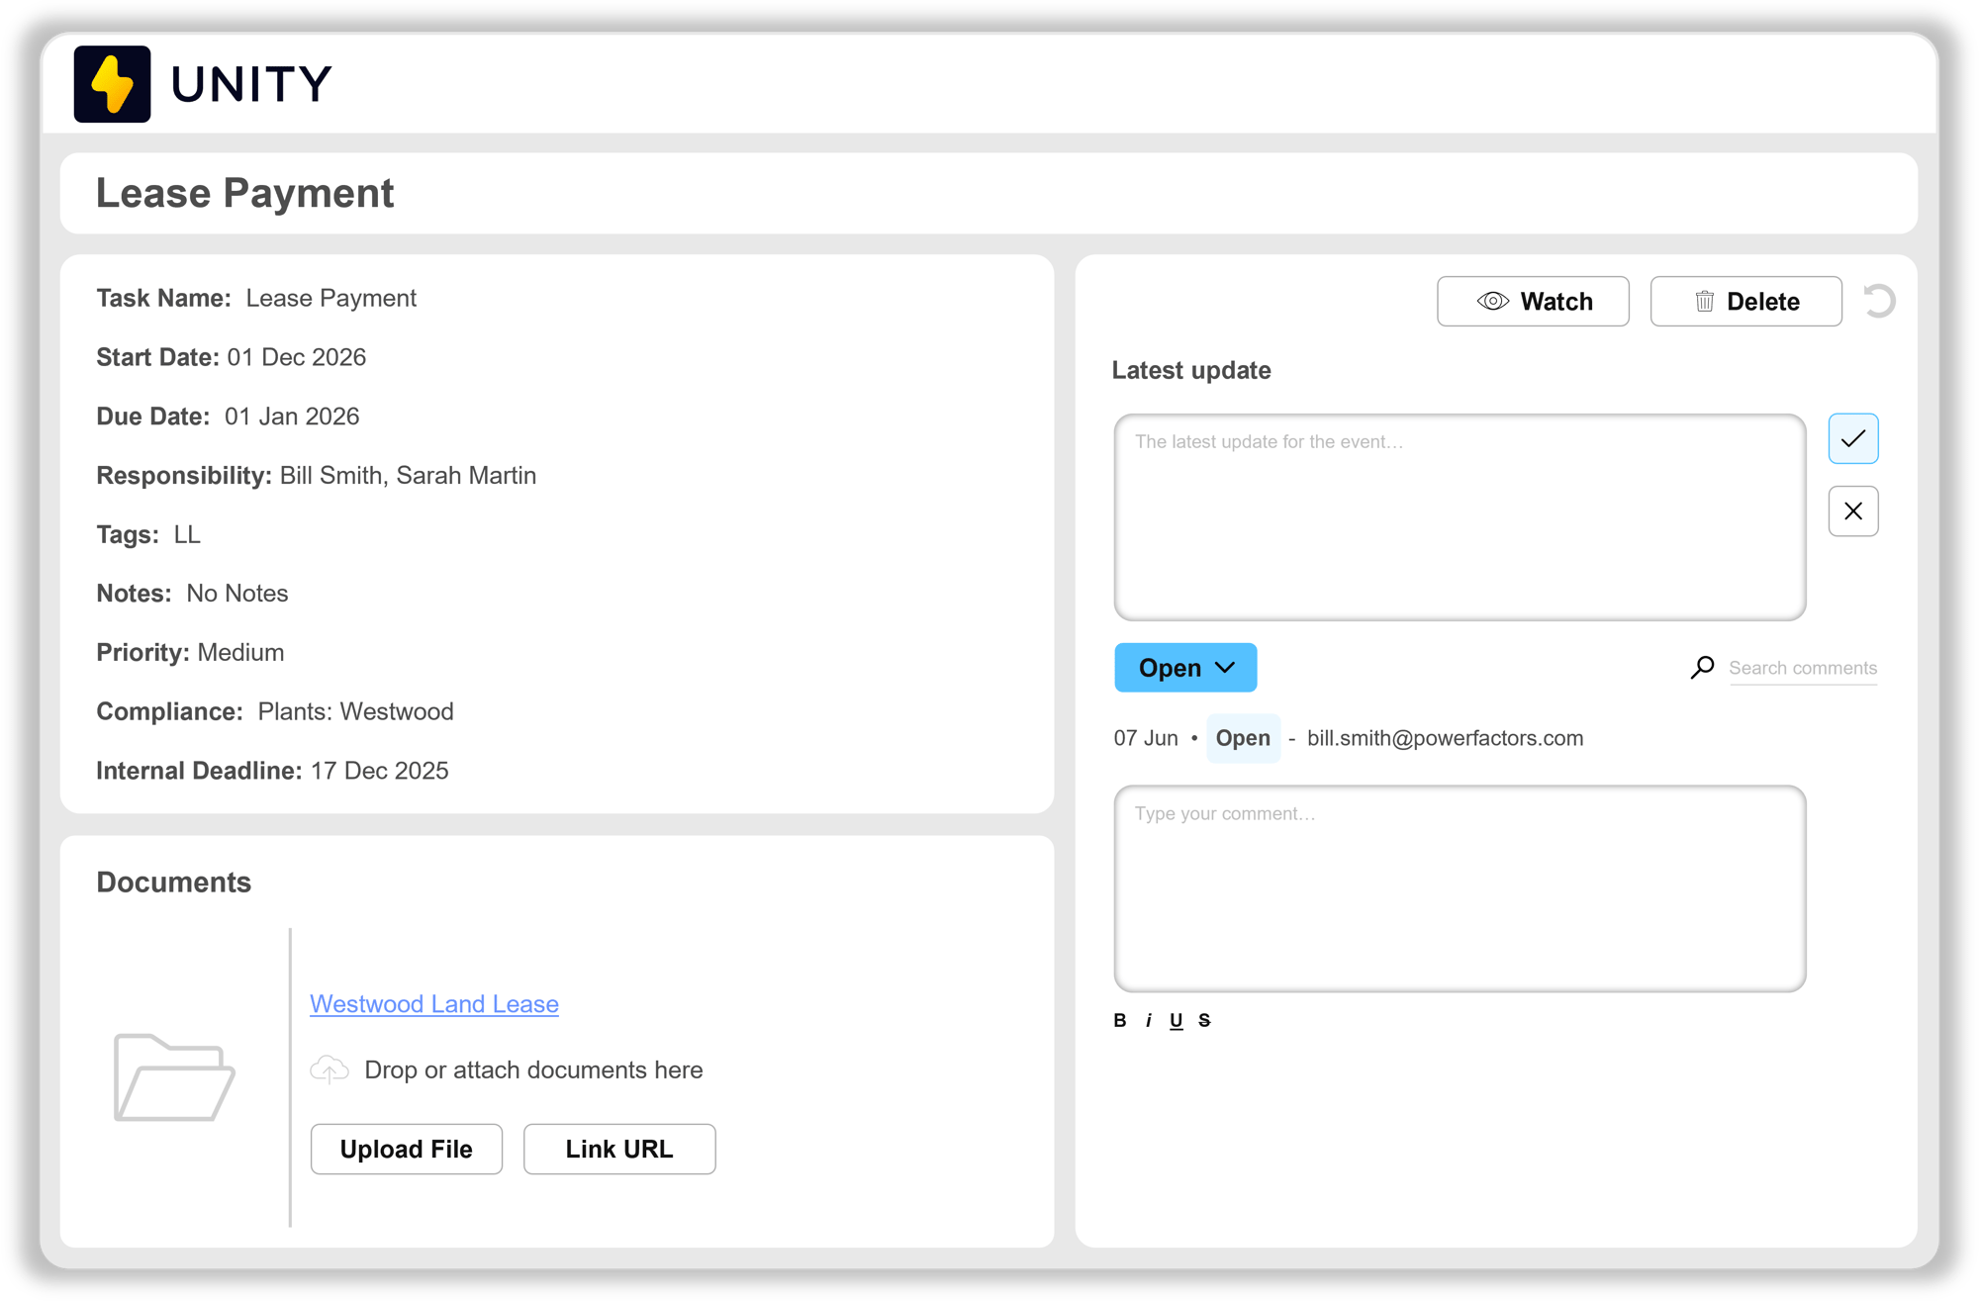Toggle Watch on this task

[1532, 302]
